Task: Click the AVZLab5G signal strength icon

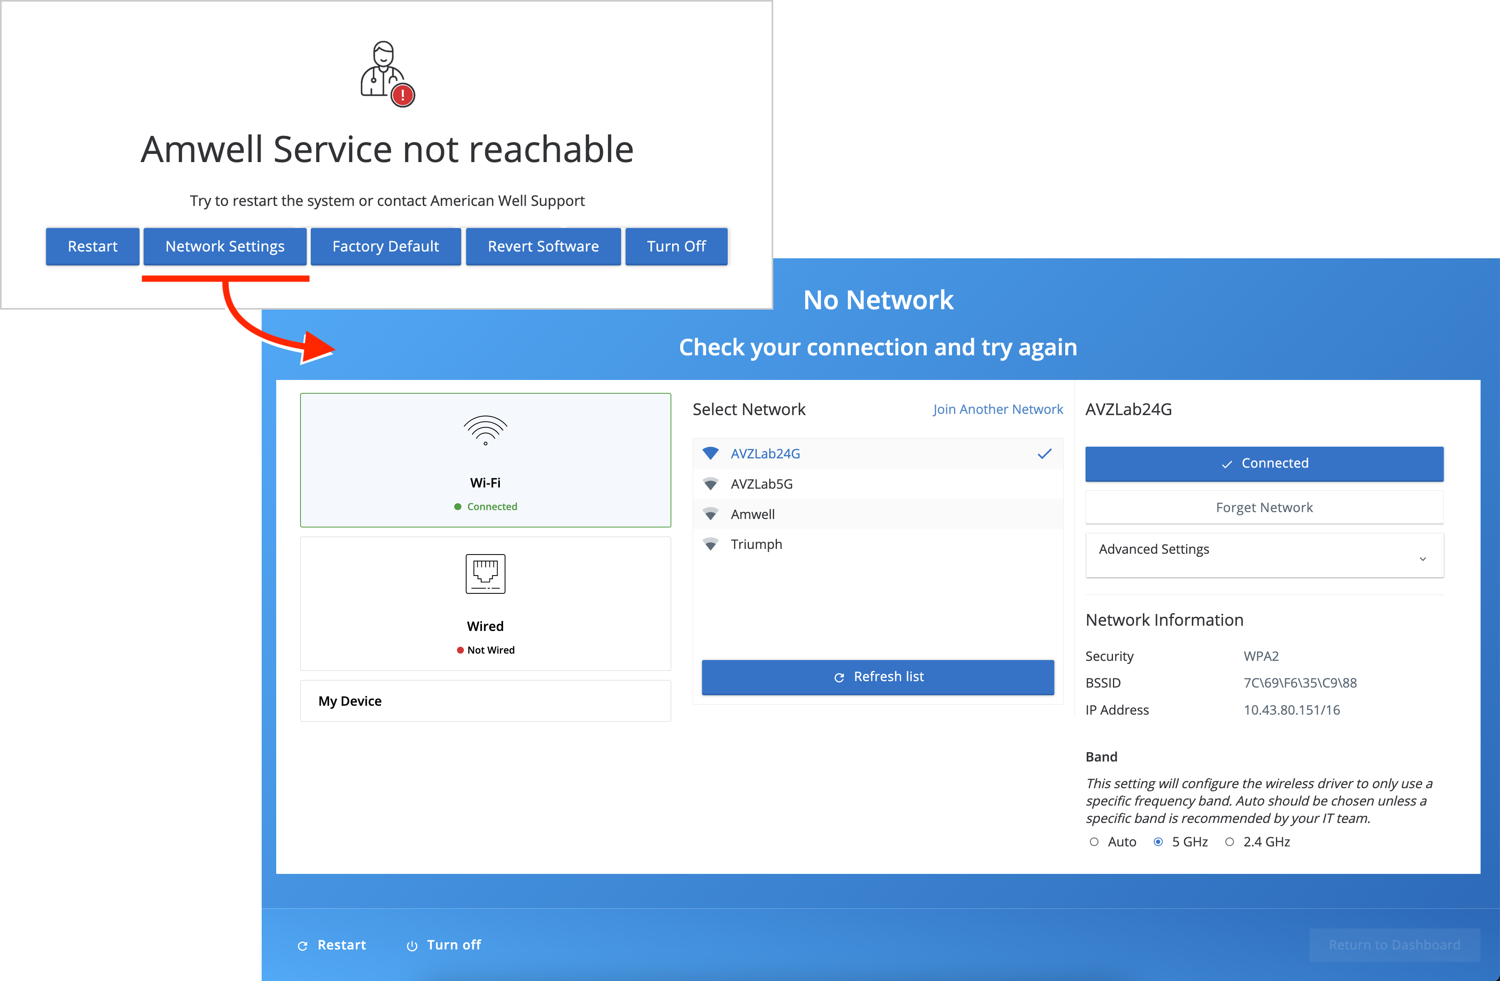Action: pyautogui.click(x=710, y=483)
